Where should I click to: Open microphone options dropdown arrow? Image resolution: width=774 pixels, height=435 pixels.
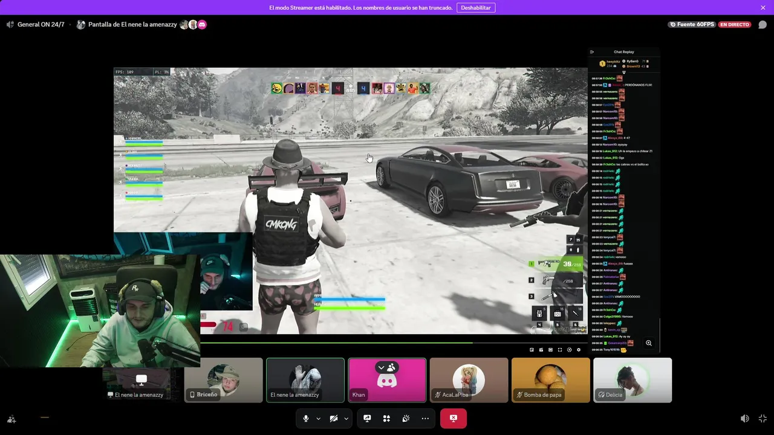[318, 418]
